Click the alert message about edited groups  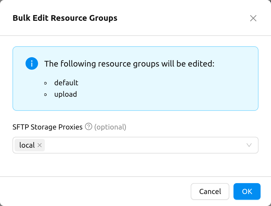tap(129, 64)
